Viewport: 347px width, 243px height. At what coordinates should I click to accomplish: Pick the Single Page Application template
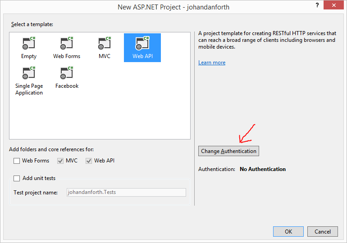pyautogui.click(x=29, y=81)
